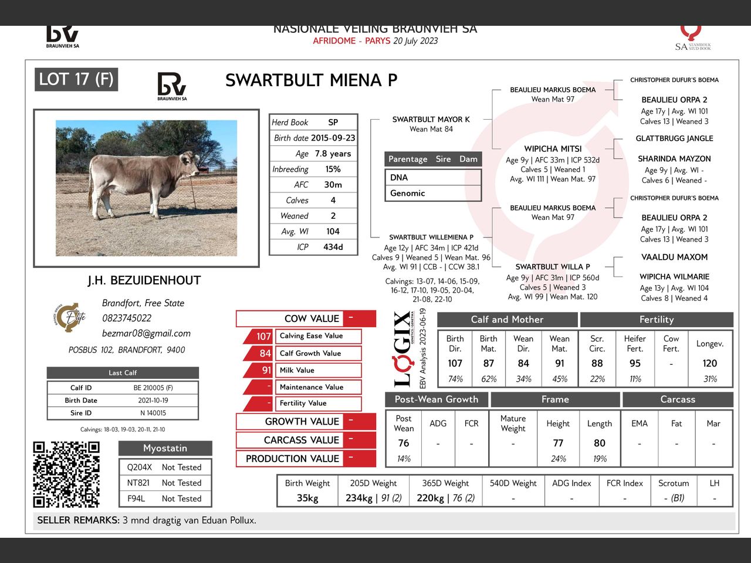Click the Post Wean value 76
The width and height of the screenshot is (751, 563).
coord(404,443)
